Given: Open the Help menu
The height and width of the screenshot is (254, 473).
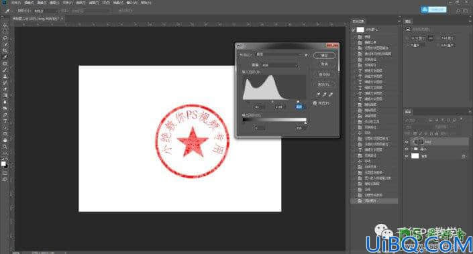Looking at the screenshot, I should point(146,3).
